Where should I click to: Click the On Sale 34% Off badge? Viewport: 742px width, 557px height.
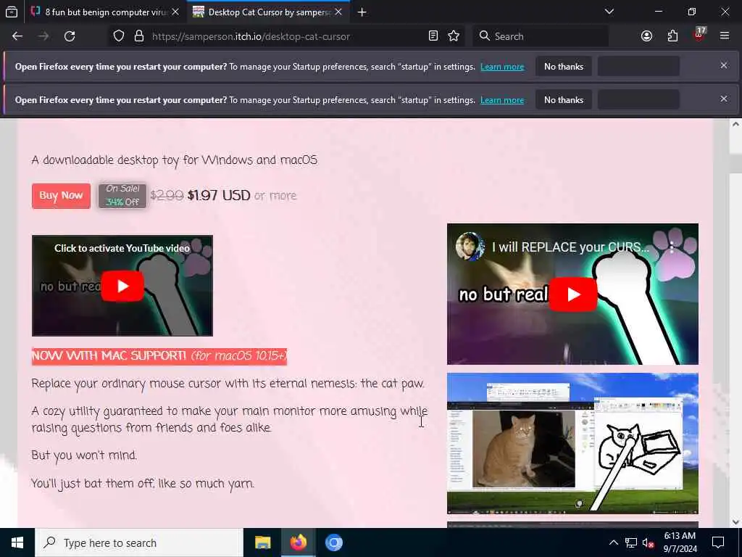coord(122,196)
